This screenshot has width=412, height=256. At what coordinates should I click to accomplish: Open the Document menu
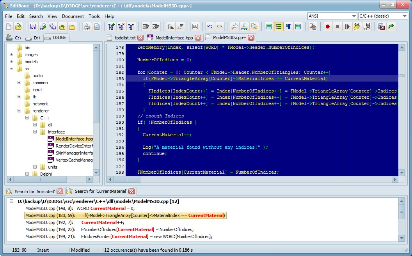pos(73,16)
